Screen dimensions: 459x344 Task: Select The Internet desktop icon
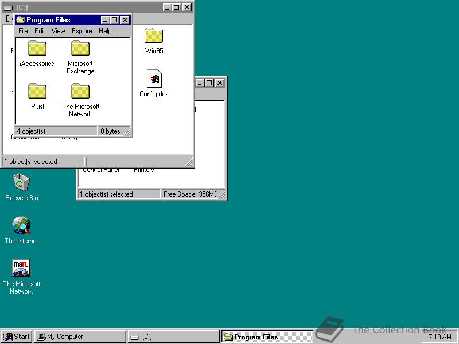[21, 225]
